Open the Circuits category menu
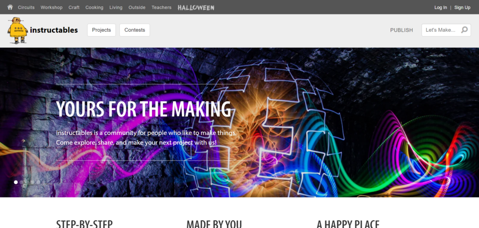The image size is (479, 228). (26, 7)
